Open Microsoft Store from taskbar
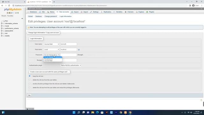The height and width of the screenshot is (115, 204). coord(102,112)
